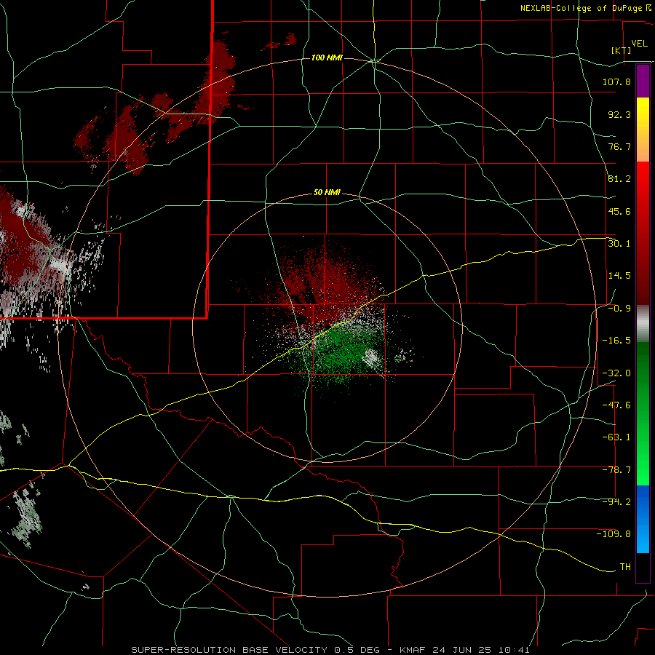Click the gray-white segment of the color bar
This screenshot has height=655, width=655.
coord(643,324)
